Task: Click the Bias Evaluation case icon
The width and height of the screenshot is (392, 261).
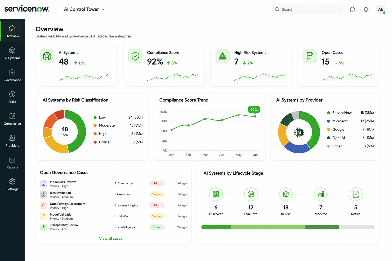Action: point(43,194)
